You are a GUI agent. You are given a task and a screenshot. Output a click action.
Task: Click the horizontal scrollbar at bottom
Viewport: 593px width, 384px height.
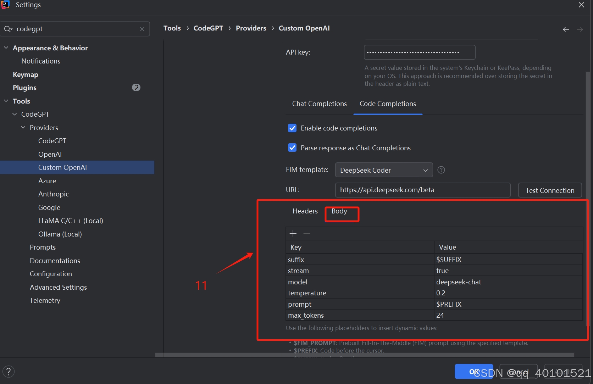click(365, 355)
